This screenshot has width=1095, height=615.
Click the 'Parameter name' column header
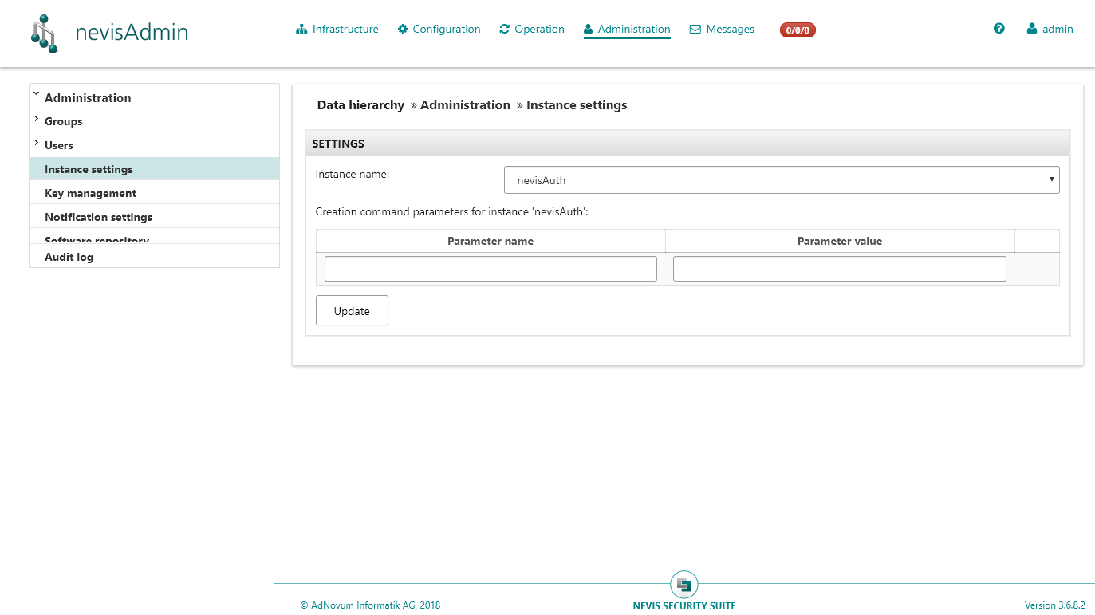click(490, 241)
